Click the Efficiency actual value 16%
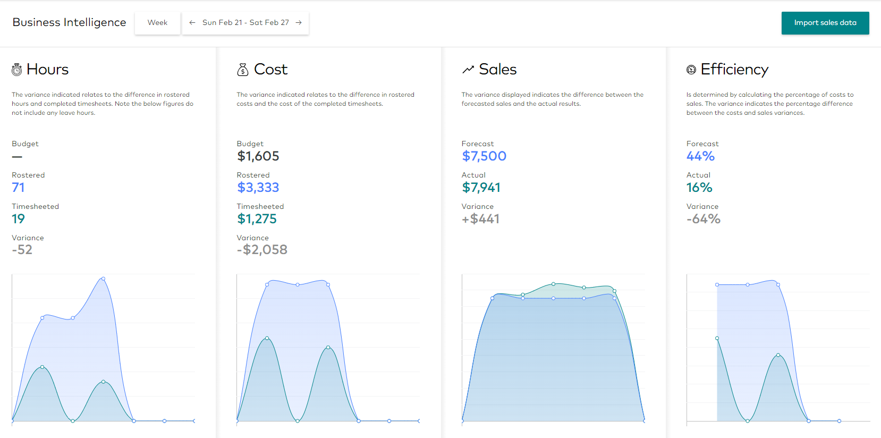This screenshot has height=438, width=881. pos(699,188)
